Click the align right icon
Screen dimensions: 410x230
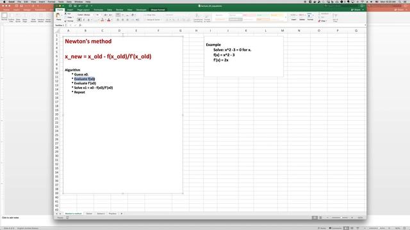click(x=127, y=20)
